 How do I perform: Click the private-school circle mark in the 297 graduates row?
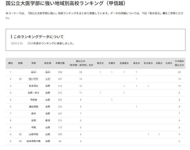[x=20, y=79]
